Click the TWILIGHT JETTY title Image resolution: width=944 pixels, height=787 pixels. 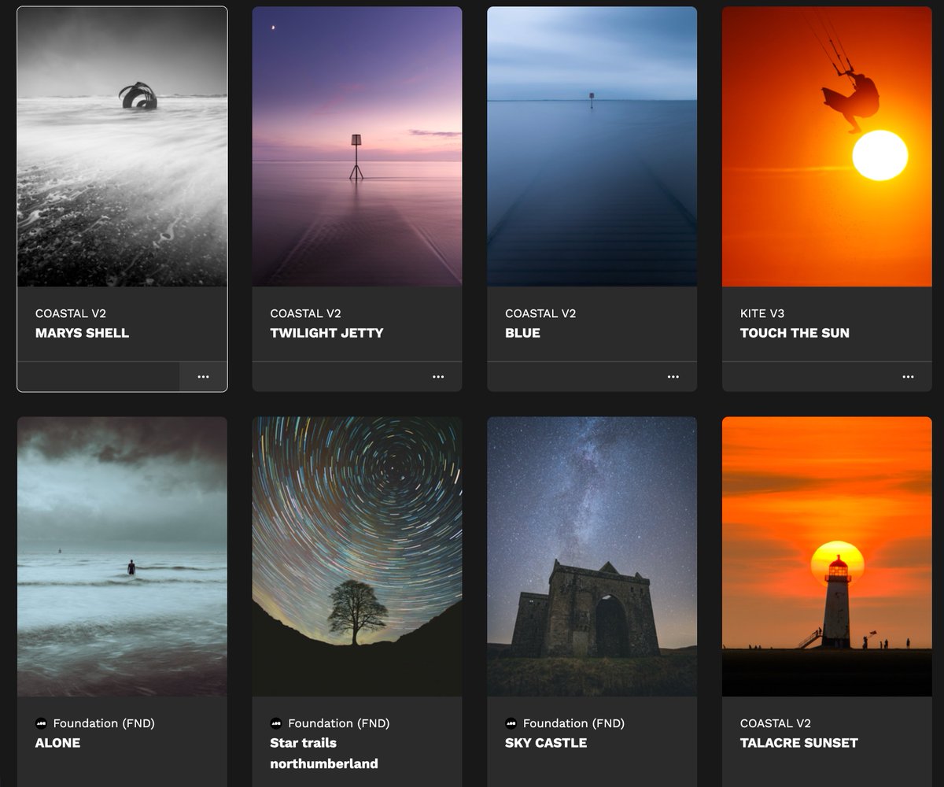326,333
